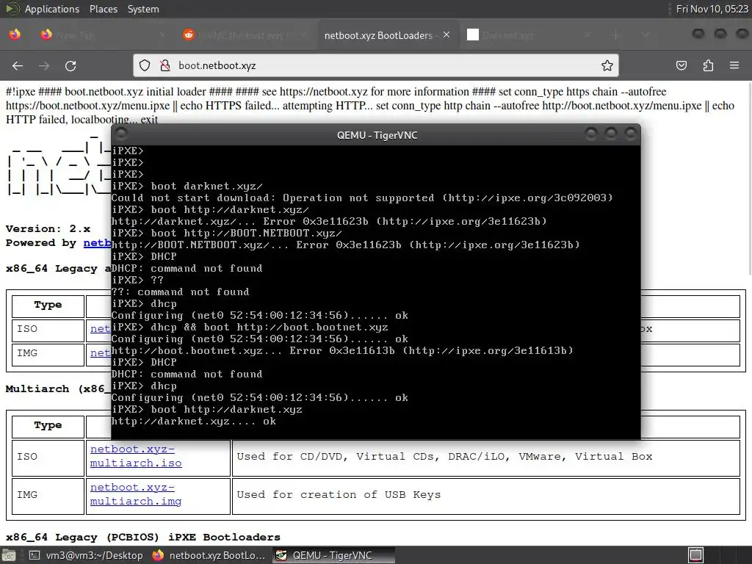Open the Places menu
The image size is (752, 564).
tap(104, 9)
